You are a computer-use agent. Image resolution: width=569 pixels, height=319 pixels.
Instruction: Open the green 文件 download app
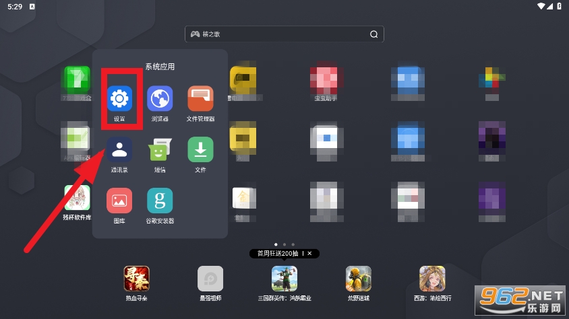(200, 149)
